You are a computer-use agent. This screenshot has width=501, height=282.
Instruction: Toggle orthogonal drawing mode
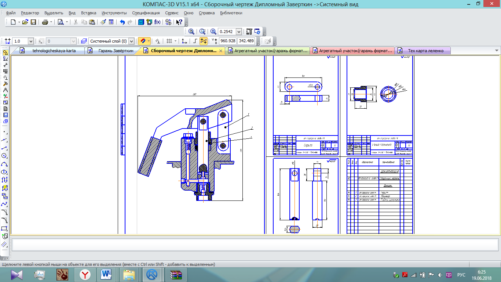pyautogui.click(x=195, y=41)
